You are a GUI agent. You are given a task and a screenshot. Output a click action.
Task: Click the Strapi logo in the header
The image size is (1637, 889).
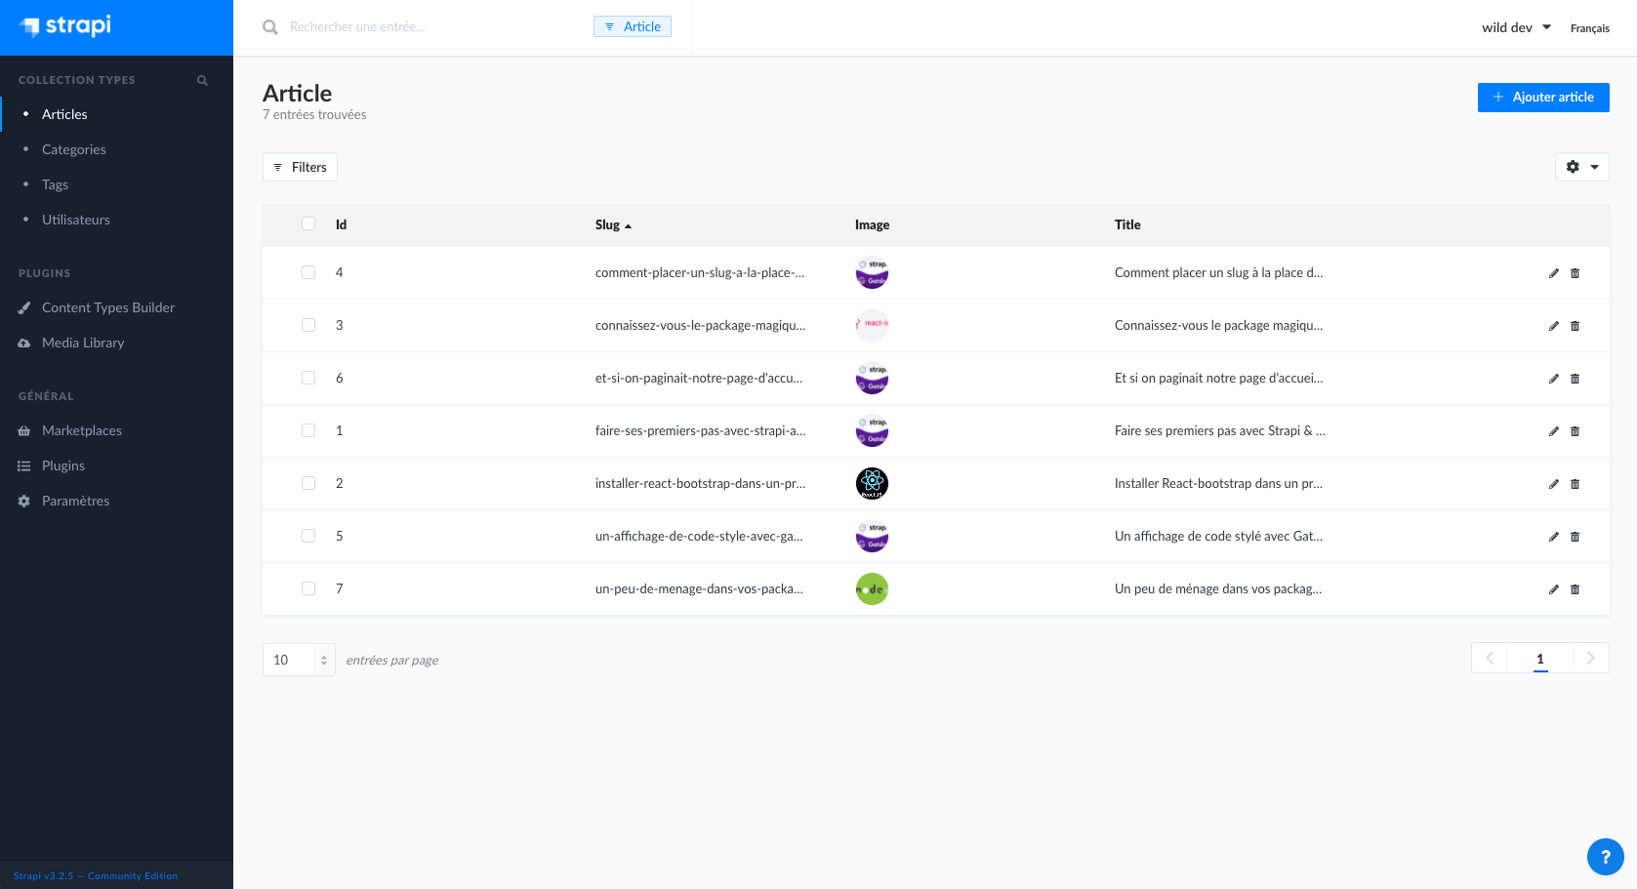tap(66, 26)
